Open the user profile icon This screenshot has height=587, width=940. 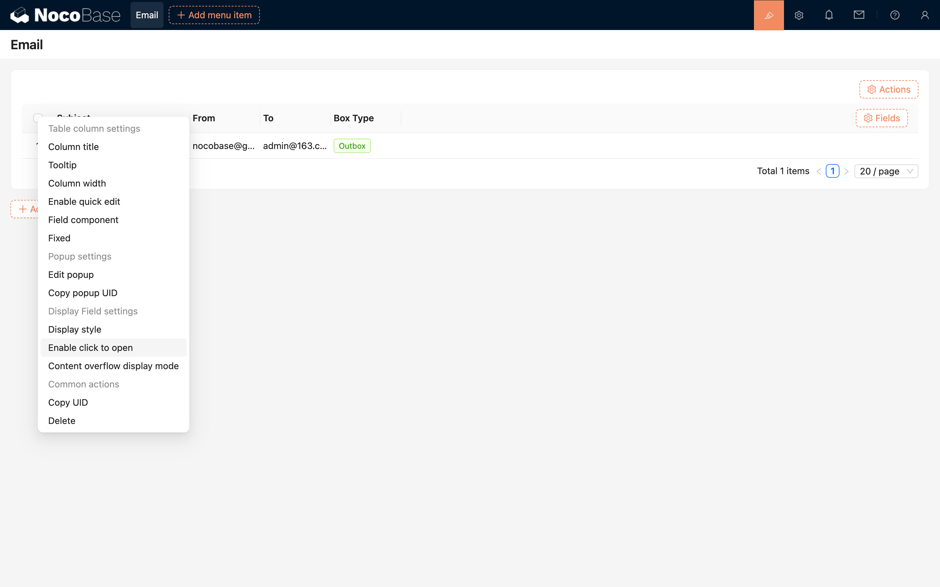pos(924,15)
